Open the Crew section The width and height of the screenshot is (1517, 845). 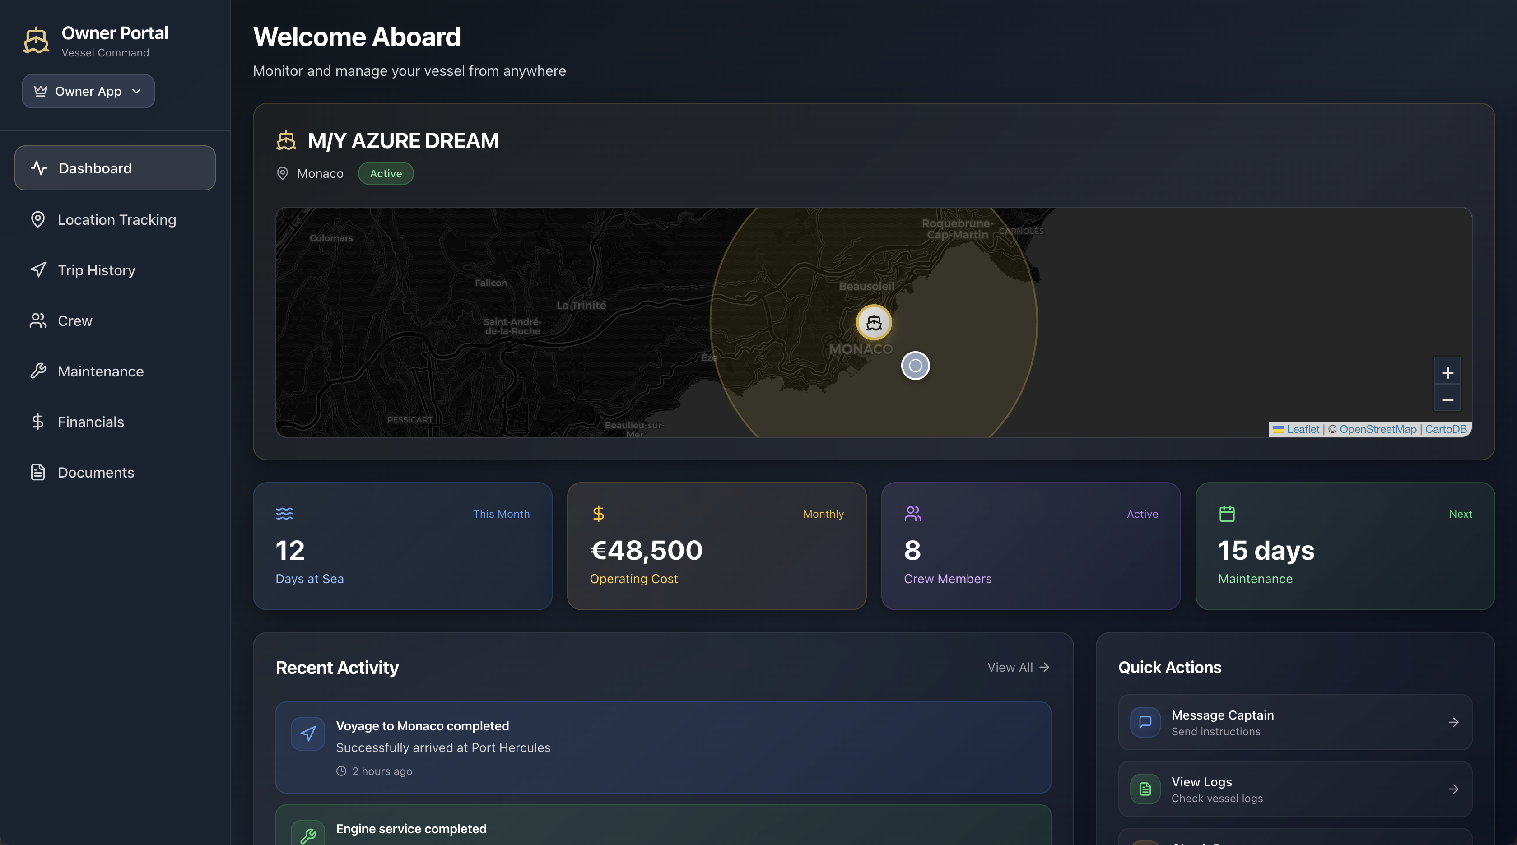[x=75, y=321]
